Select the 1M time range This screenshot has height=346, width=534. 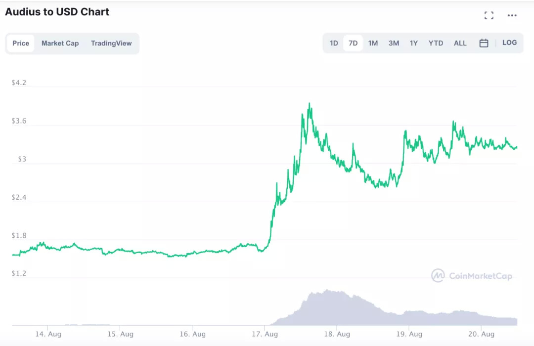click(x=373, y=43)
